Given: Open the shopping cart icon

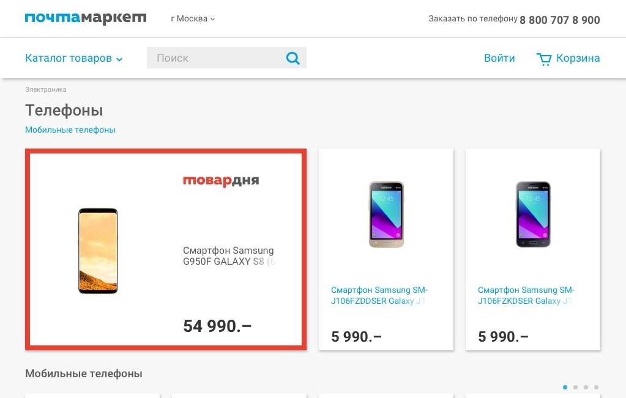Looking at the screenshot, I should pyautogui.click(x=543, y=59).
